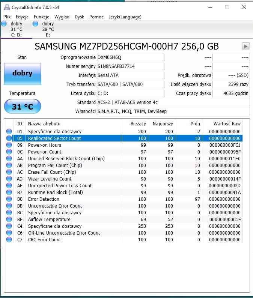Click the blue health orb of the C: D: disk
The width and height of the screenshot is (253, 298).
pos(4,24)
